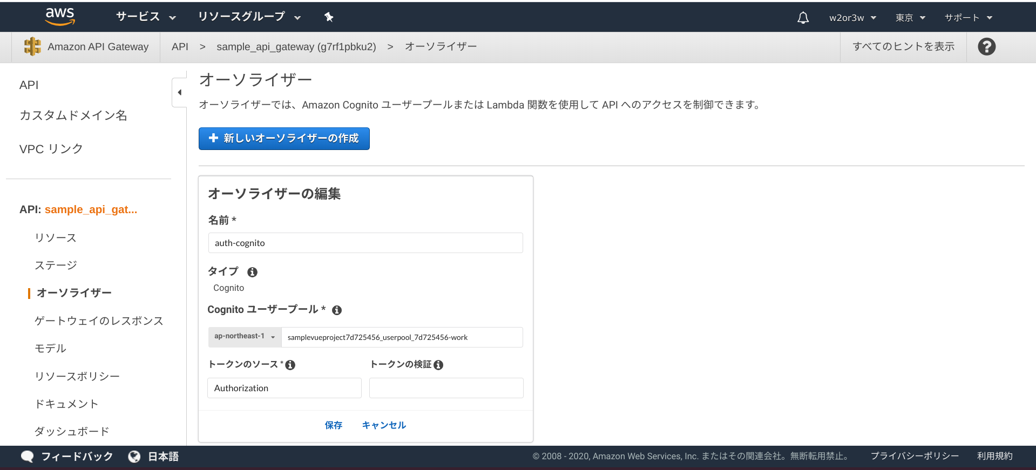Click the Amazon API Gateway service icon
Screen dimensions: 1036x470
pos(32,46)
